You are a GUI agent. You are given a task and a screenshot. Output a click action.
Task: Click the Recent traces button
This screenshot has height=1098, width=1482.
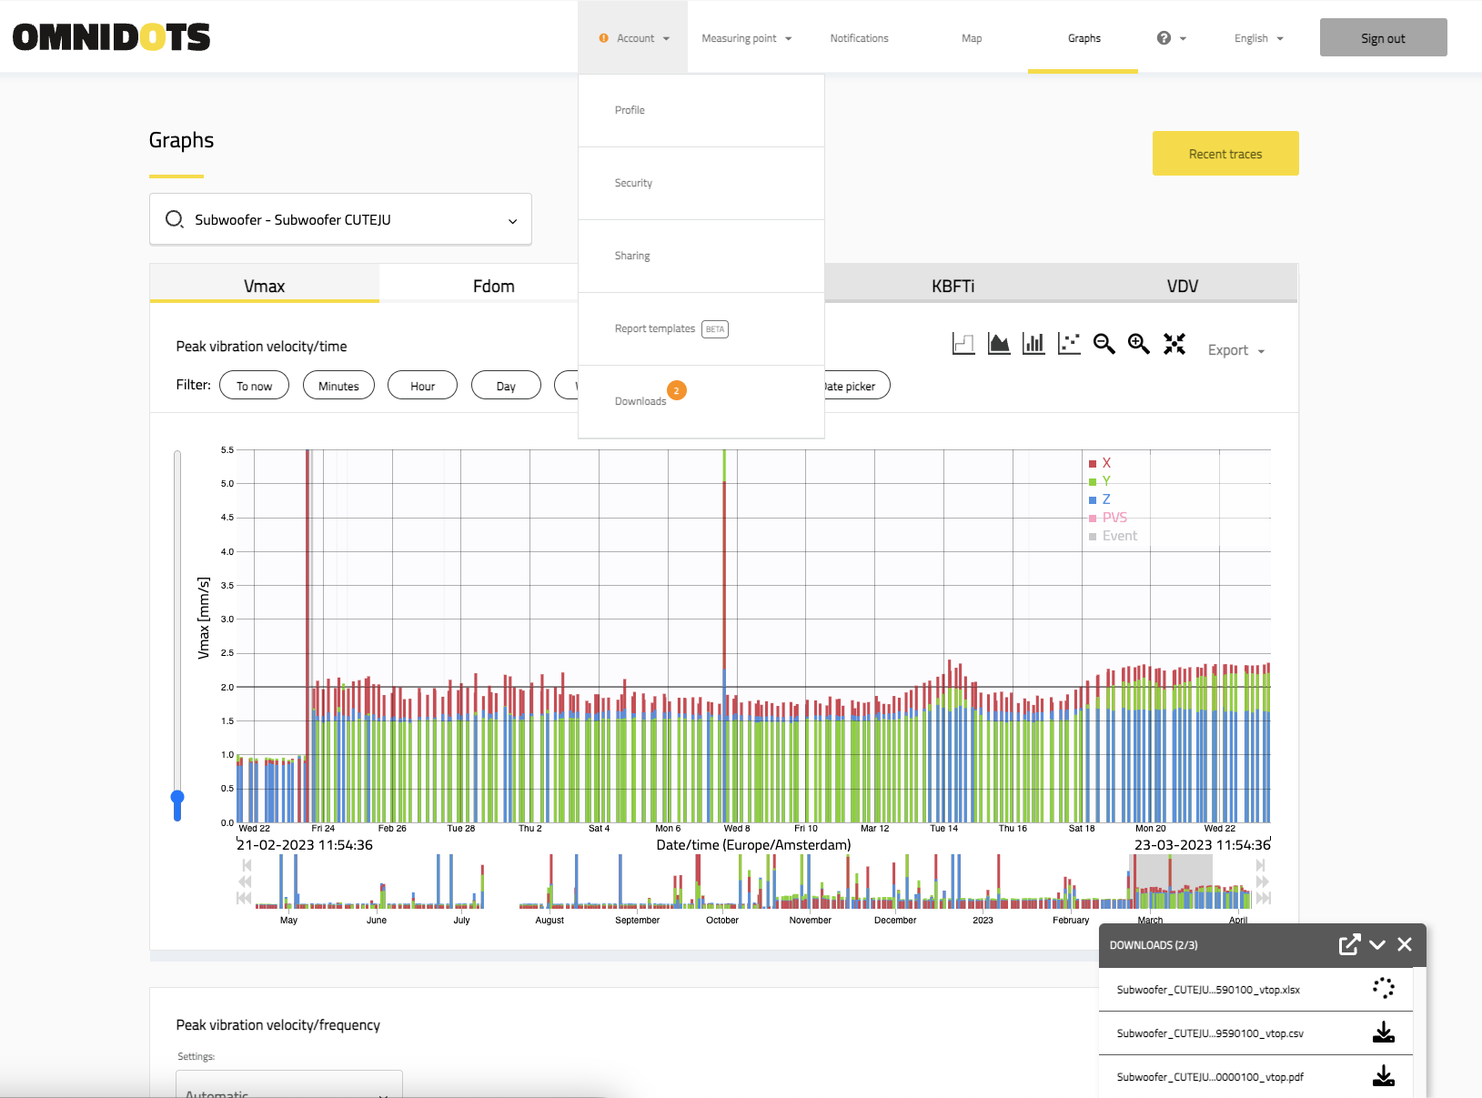[1225, 154]
